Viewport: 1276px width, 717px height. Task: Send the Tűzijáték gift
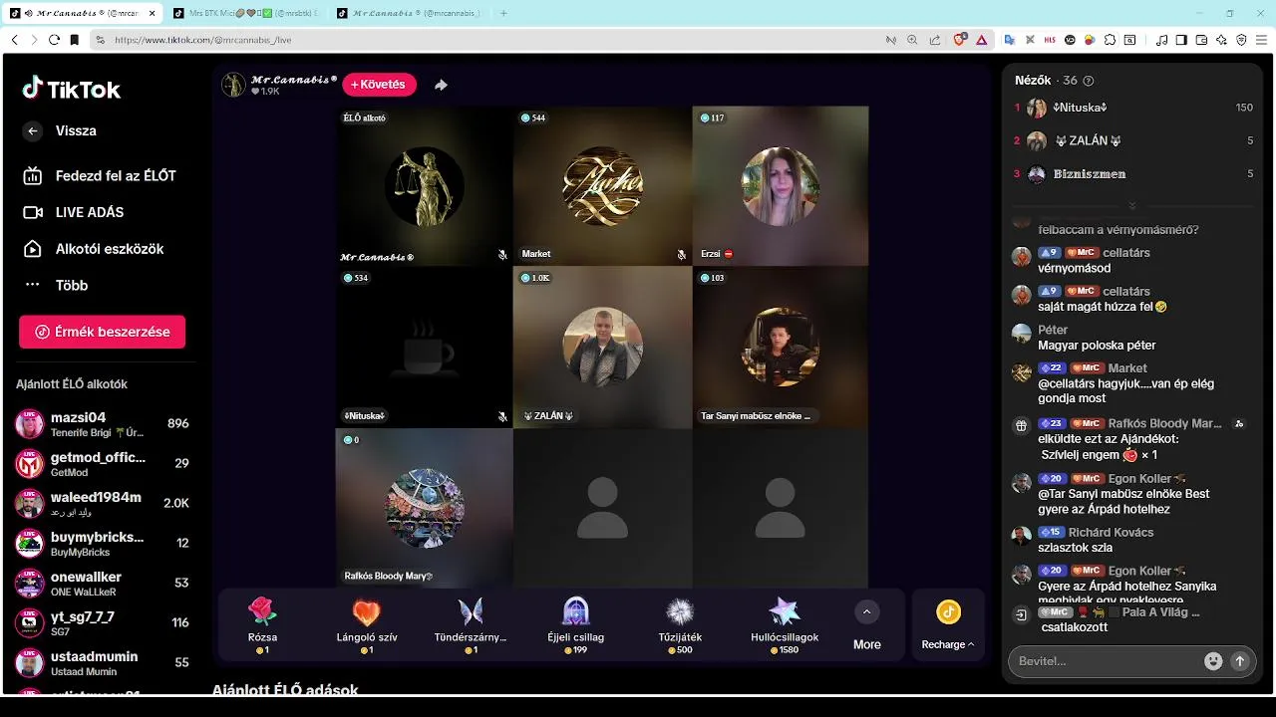(680, 624)
